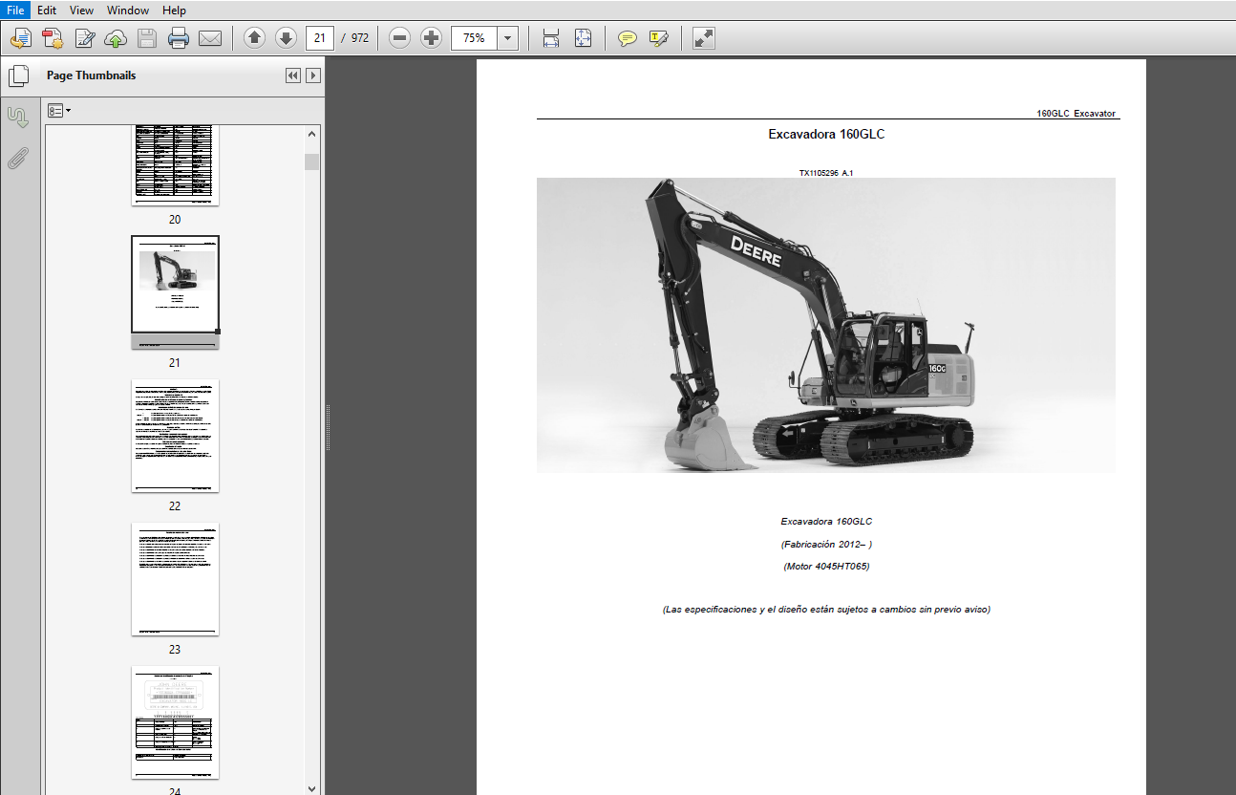This screenshot has height=795, width=1236.
Task: Select page 22 thumbnail
Action: tap(175, 436)
